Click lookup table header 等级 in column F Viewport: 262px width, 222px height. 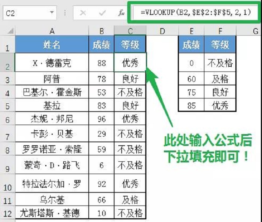[220, 44]
